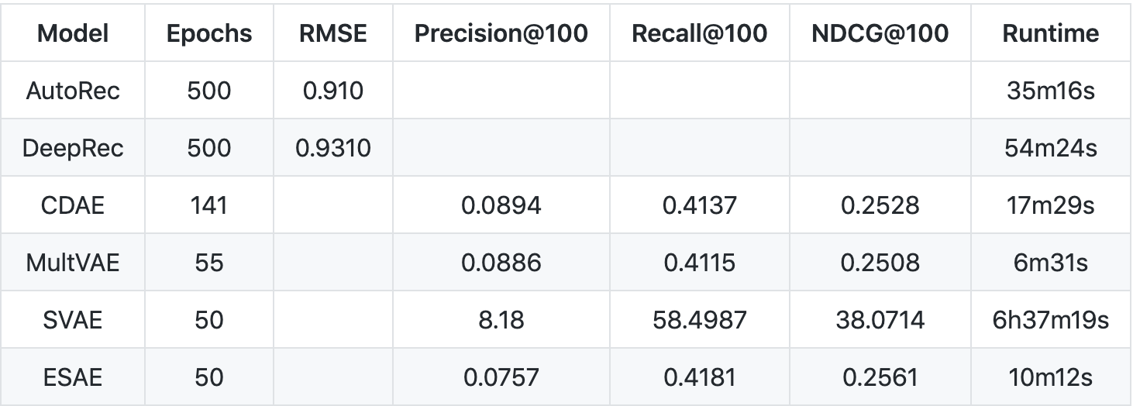Click the Model column header
The height and width of the screenshot is (406, 1133).
click(x=73, y=33)
